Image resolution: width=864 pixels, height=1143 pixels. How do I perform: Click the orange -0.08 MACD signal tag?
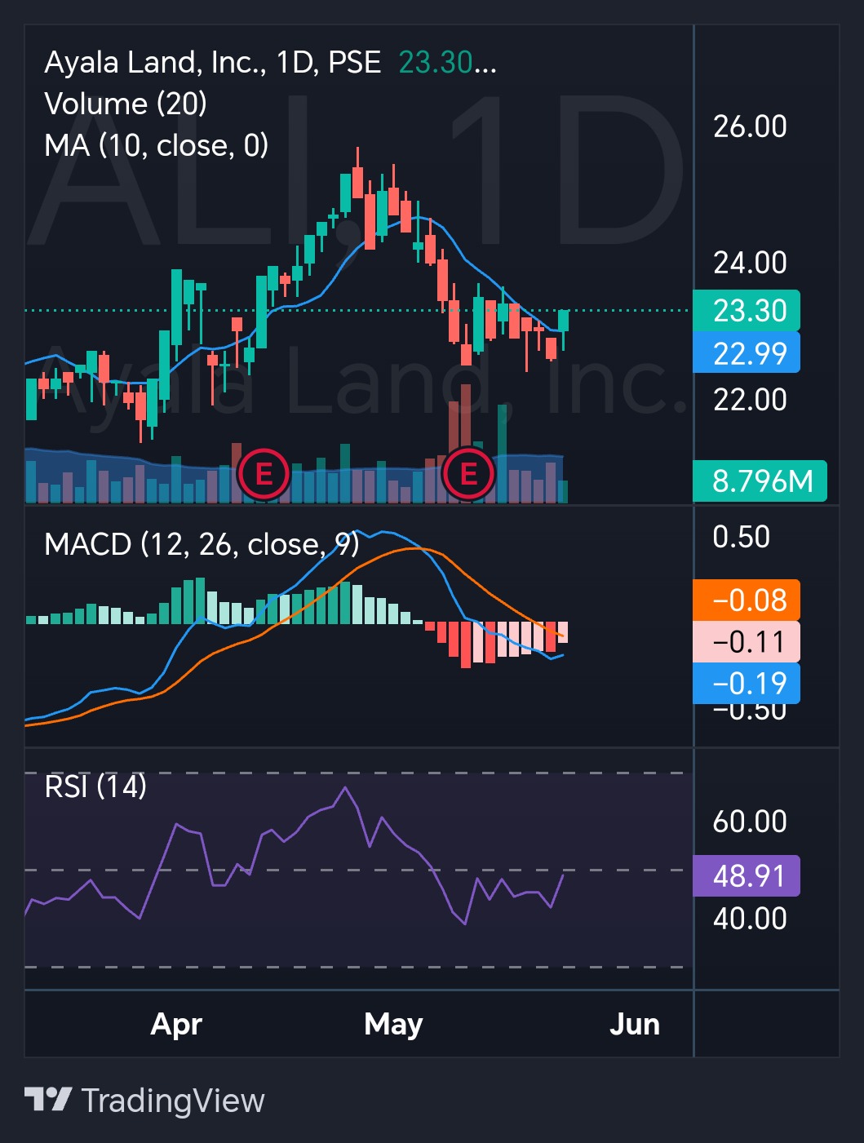pos(747,600)
